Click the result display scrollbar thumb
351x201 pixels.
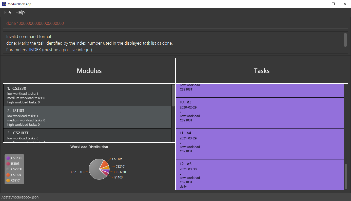(345, 40)
